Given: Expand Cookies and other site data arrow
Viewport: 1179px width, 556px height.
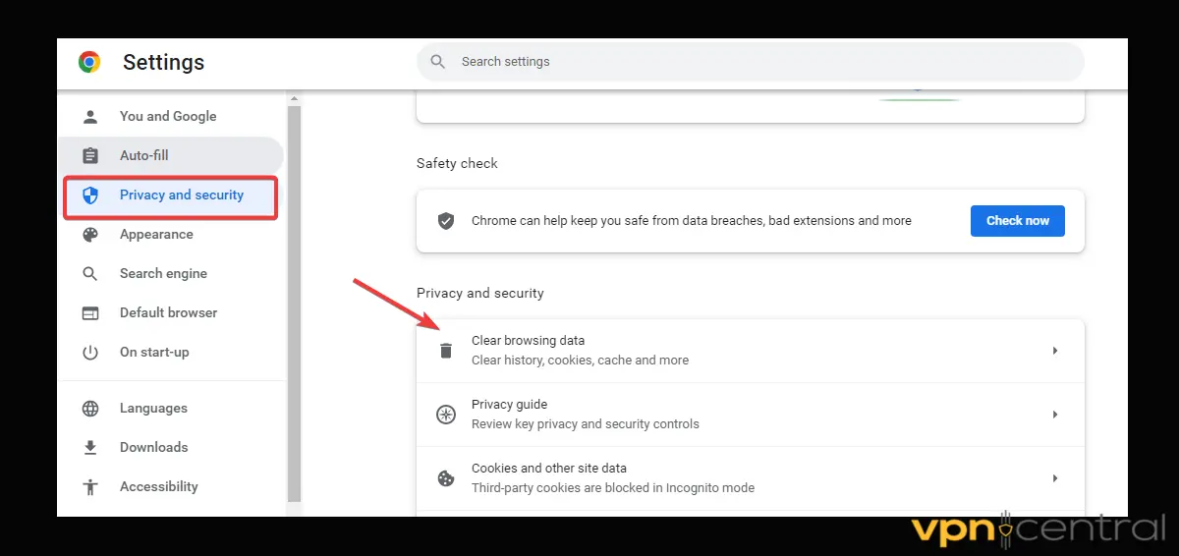Looking at the screenshot, I should tap(1054, 478).
